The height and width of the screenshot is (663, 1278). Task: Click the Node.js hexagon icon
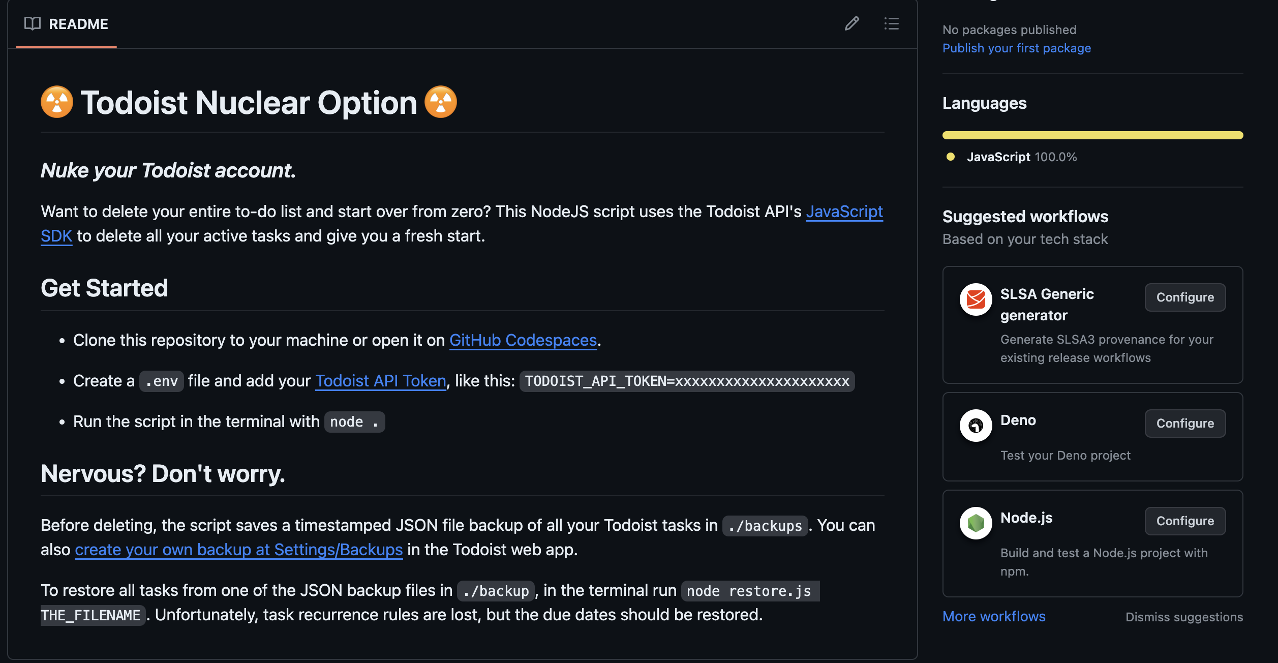click(976, 523)
